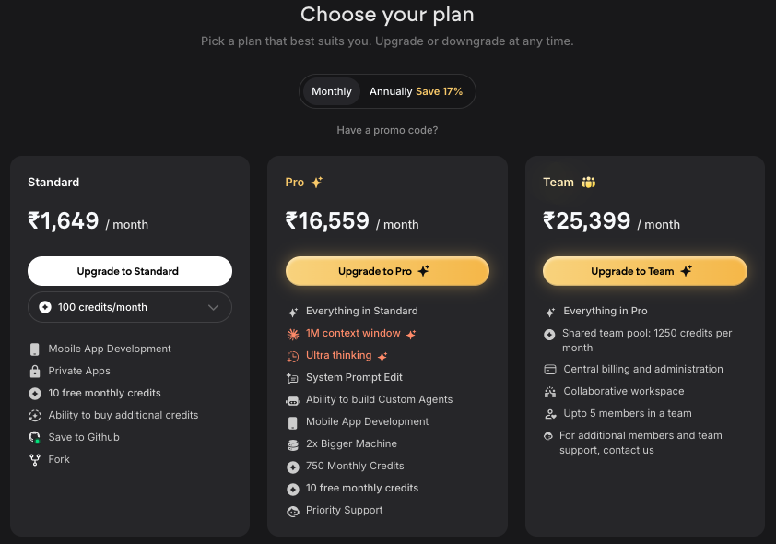Open Have a promo code link
Image resolution: width=776 pixels, height=544 pixels.
(387, 130)
